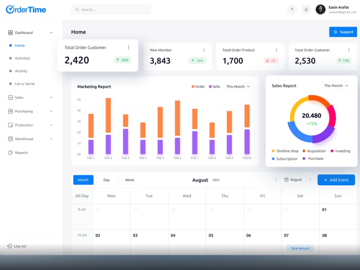Toggle Oneline shop legend entry
This screenshot has width=360, height=270.
pos(285,151)
